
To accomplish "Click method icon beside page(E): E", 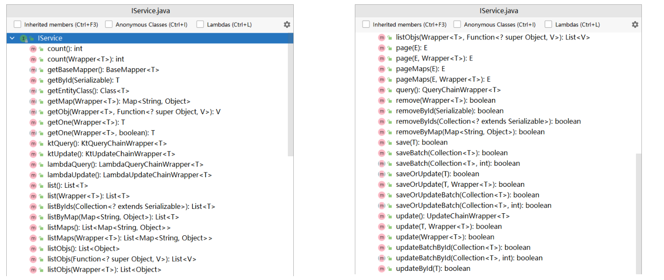I will coord(382,48).
